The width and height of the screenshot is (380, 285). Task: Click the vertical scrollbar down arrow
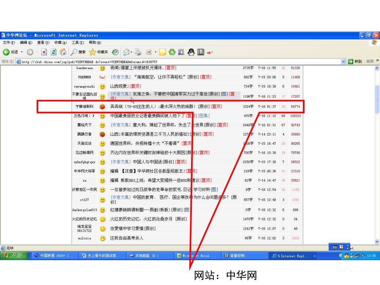(377, 242)
